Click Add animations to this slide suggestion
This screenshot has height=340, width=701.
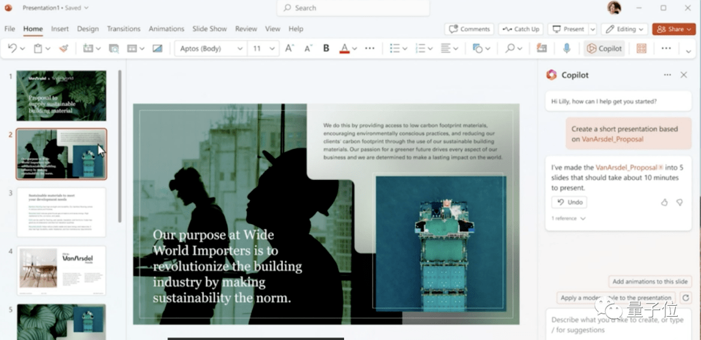[650, 282]
